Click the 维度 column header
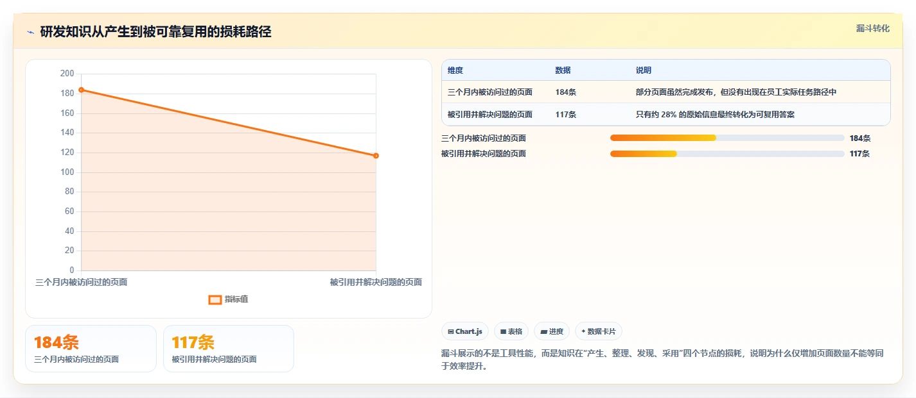Image resolution: width=916 pixels, height=398 pixels. tap(455, 70)
